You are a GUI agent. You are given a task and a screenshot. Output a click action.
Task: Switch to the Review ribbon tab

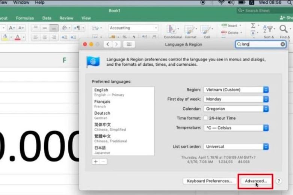coord(66,18)
